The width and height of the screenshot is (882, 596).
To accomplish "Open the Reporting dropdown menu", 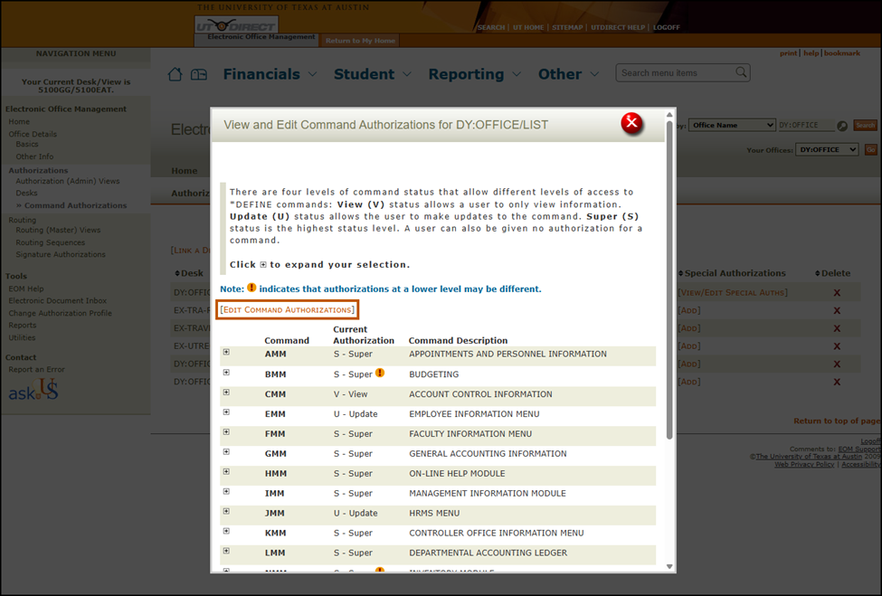I will [474, 74].
